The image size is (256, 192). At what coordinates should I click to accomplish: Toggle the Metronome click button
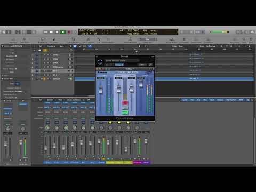point(203,32)
